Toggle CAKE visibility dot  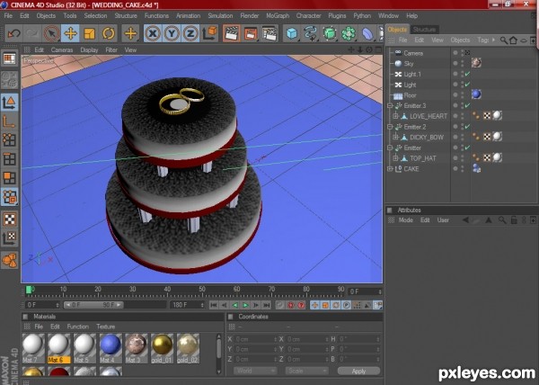pyautogui.click(x=455, y=168)
